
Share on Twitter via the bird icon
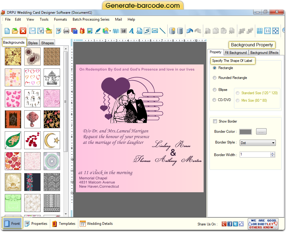(x=235, y=224)
